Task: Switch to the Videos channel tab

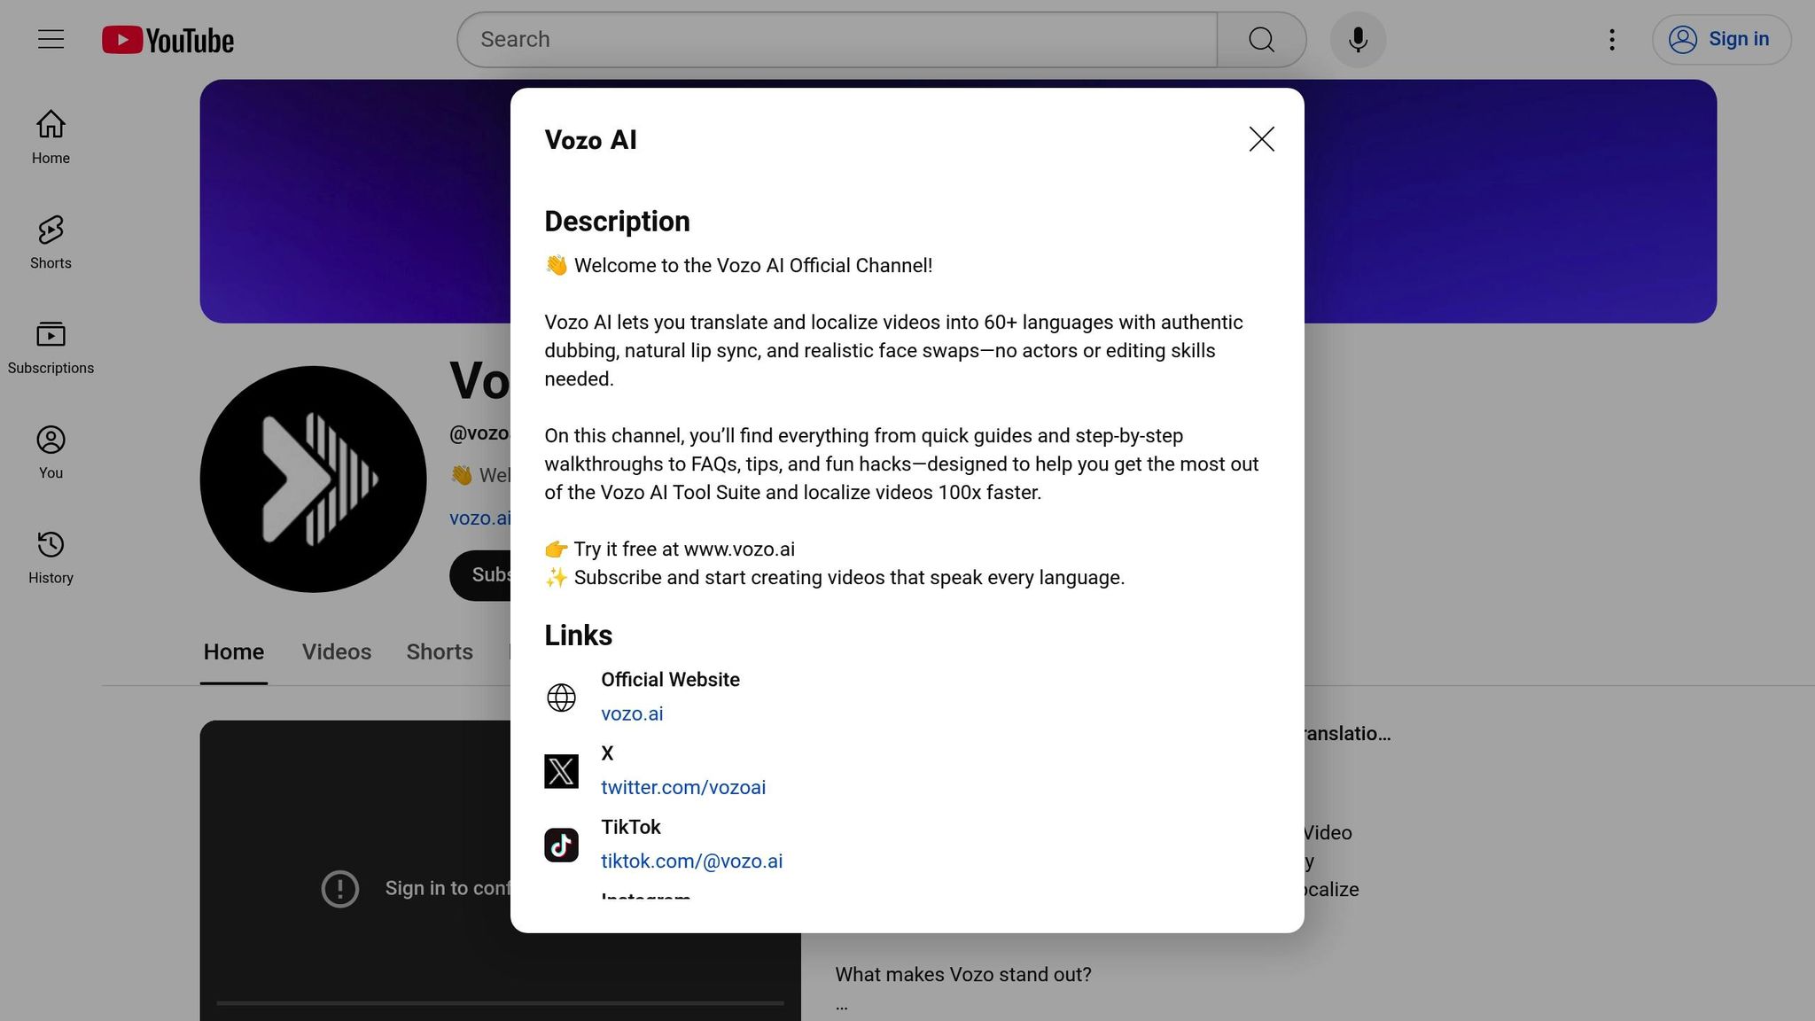Action: point(336,651)
